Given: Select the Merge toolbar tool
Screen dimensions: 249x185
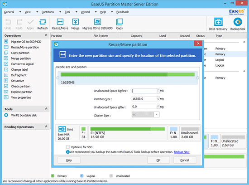Looking at the screenshot, I should pyautogui.click(x=75, y=24).
